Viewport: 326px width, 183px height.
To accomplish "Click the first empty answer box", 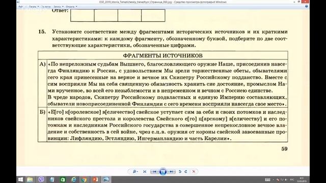I will (x=83, y=15).
